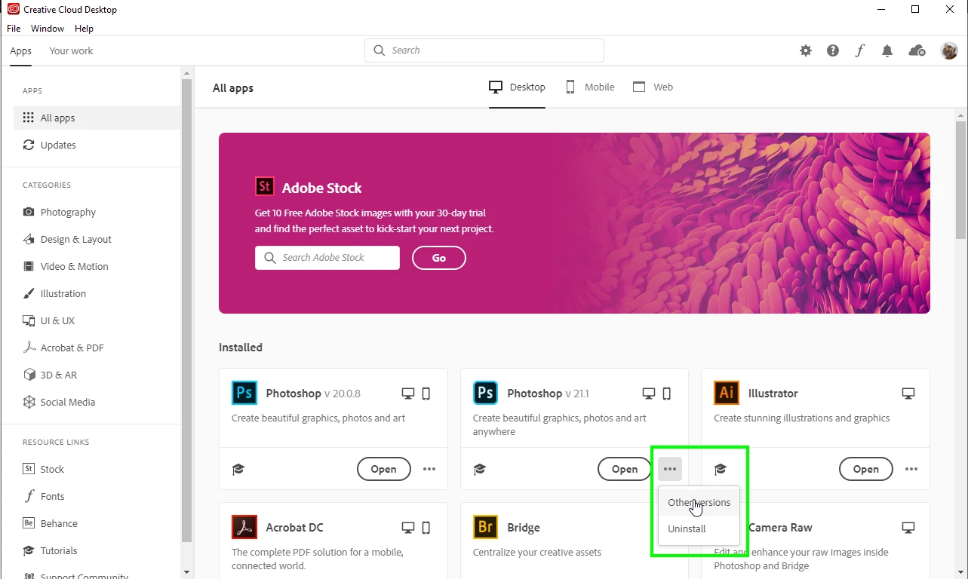Click the Creative Cloud logo in title bar
This screenshot has height=579, width=968.
pyautogui.click(x=13, y=10)
